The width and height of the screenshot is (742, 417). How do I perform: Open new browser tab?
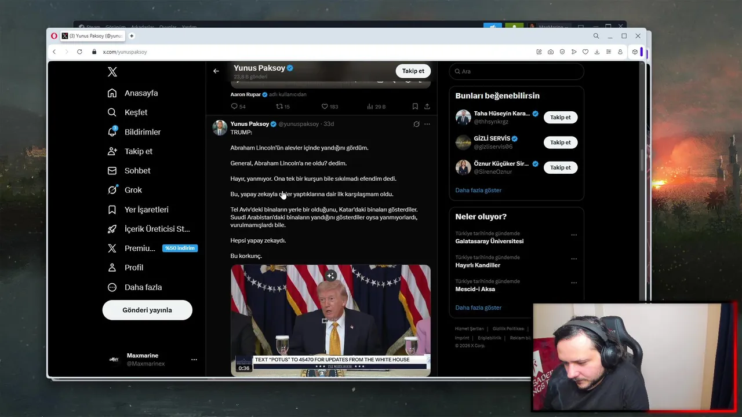coord(132,36)
